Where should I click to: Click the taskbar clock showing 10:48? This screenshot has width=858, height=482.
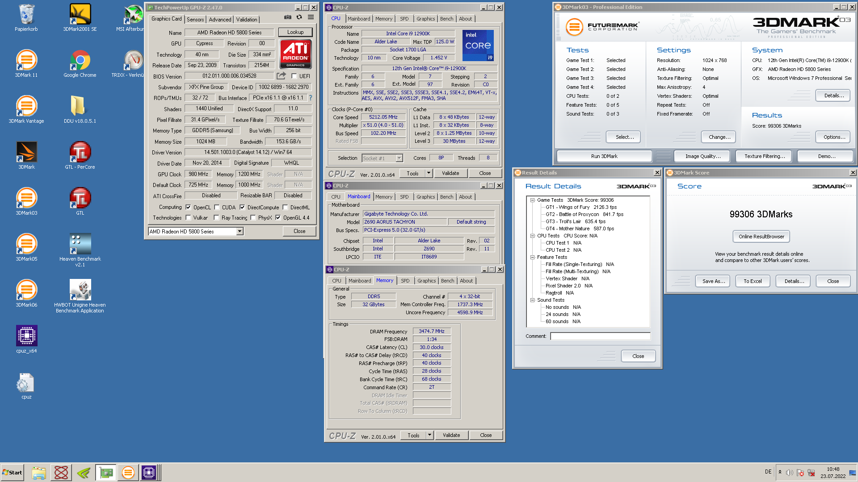coord(833,473)
